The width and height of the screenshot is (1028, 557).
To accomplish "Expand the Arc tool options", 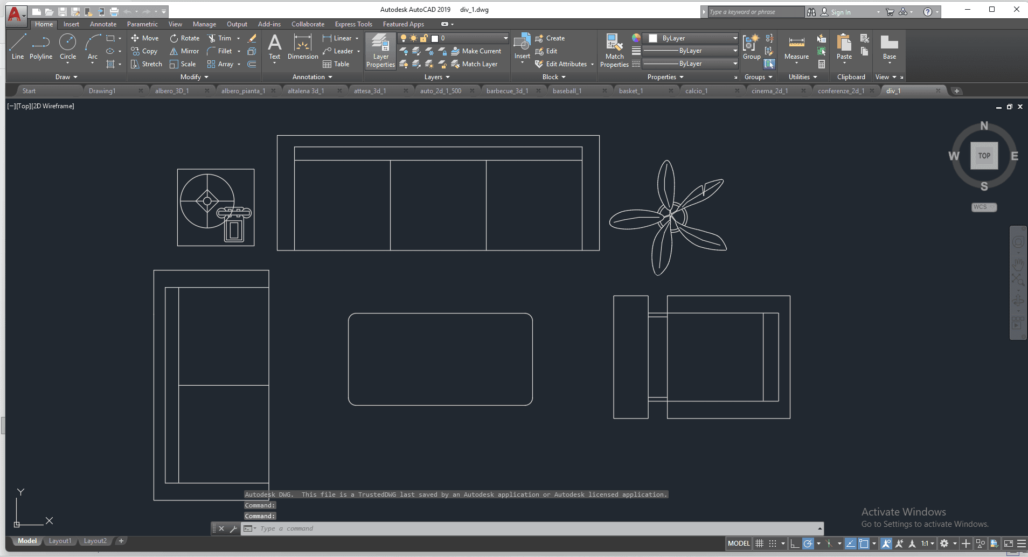I will (92, 64).
